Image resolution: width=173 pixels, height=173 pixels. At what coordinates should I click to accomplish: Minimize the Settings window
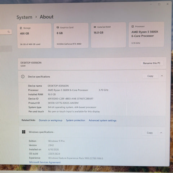pyautogui.click(x=151, y=4)
